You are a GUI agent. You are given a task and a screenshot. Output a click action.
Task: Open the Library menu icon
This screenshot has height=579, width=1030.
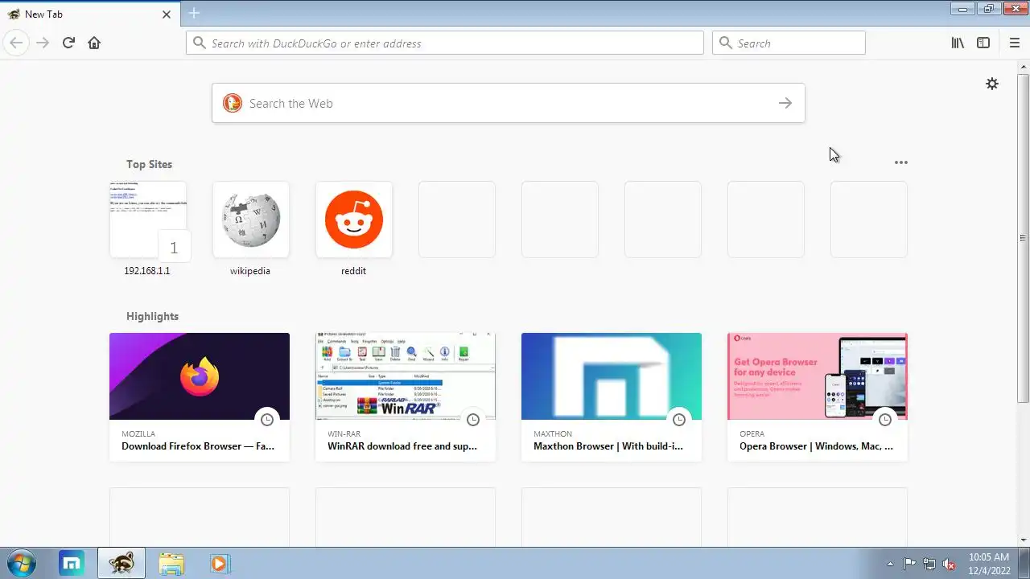tap(958, 43)
